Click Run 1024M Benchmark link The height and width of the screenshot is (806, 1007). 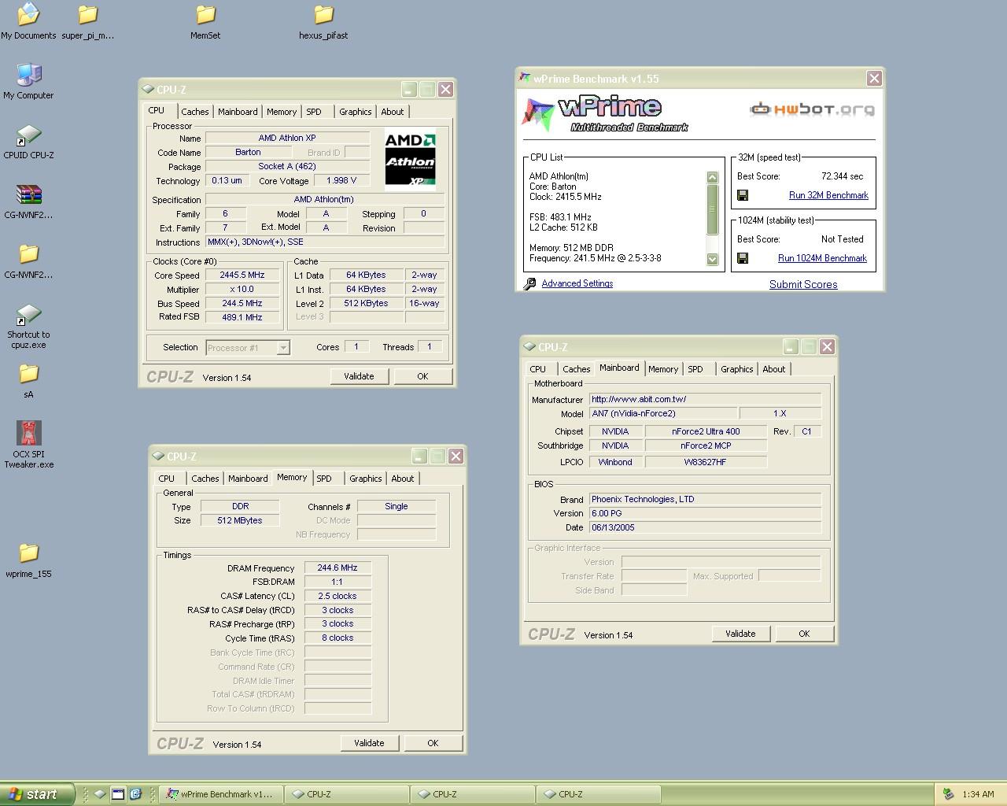(x=822, y=258)
